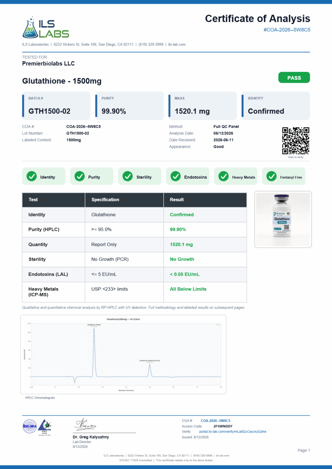Image resolution: width=332 pixels, height=469 pixels.
Task: Click the 'Test' column header
Action: point(33,200)
